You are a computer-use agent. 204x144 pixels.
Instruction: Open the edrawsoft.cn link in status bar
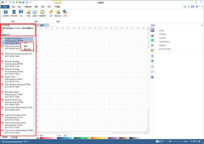12,141
